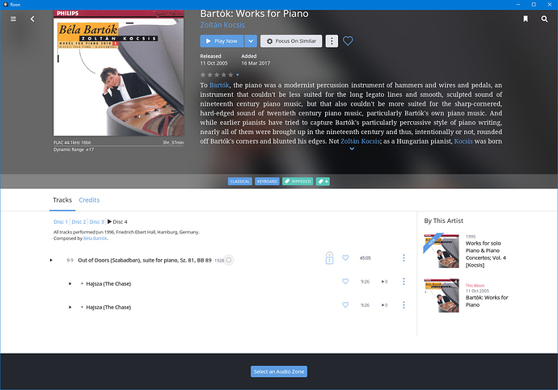Image resolution: width=558 pixels, height=390 pixels.
Task: Open the 1995 album thumbnail in By This Artist
Action: tap(442, 251)
